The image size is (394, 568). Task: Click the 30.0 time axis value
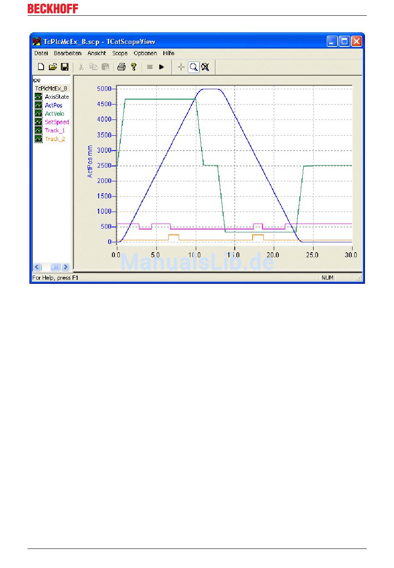pos(351,255)
